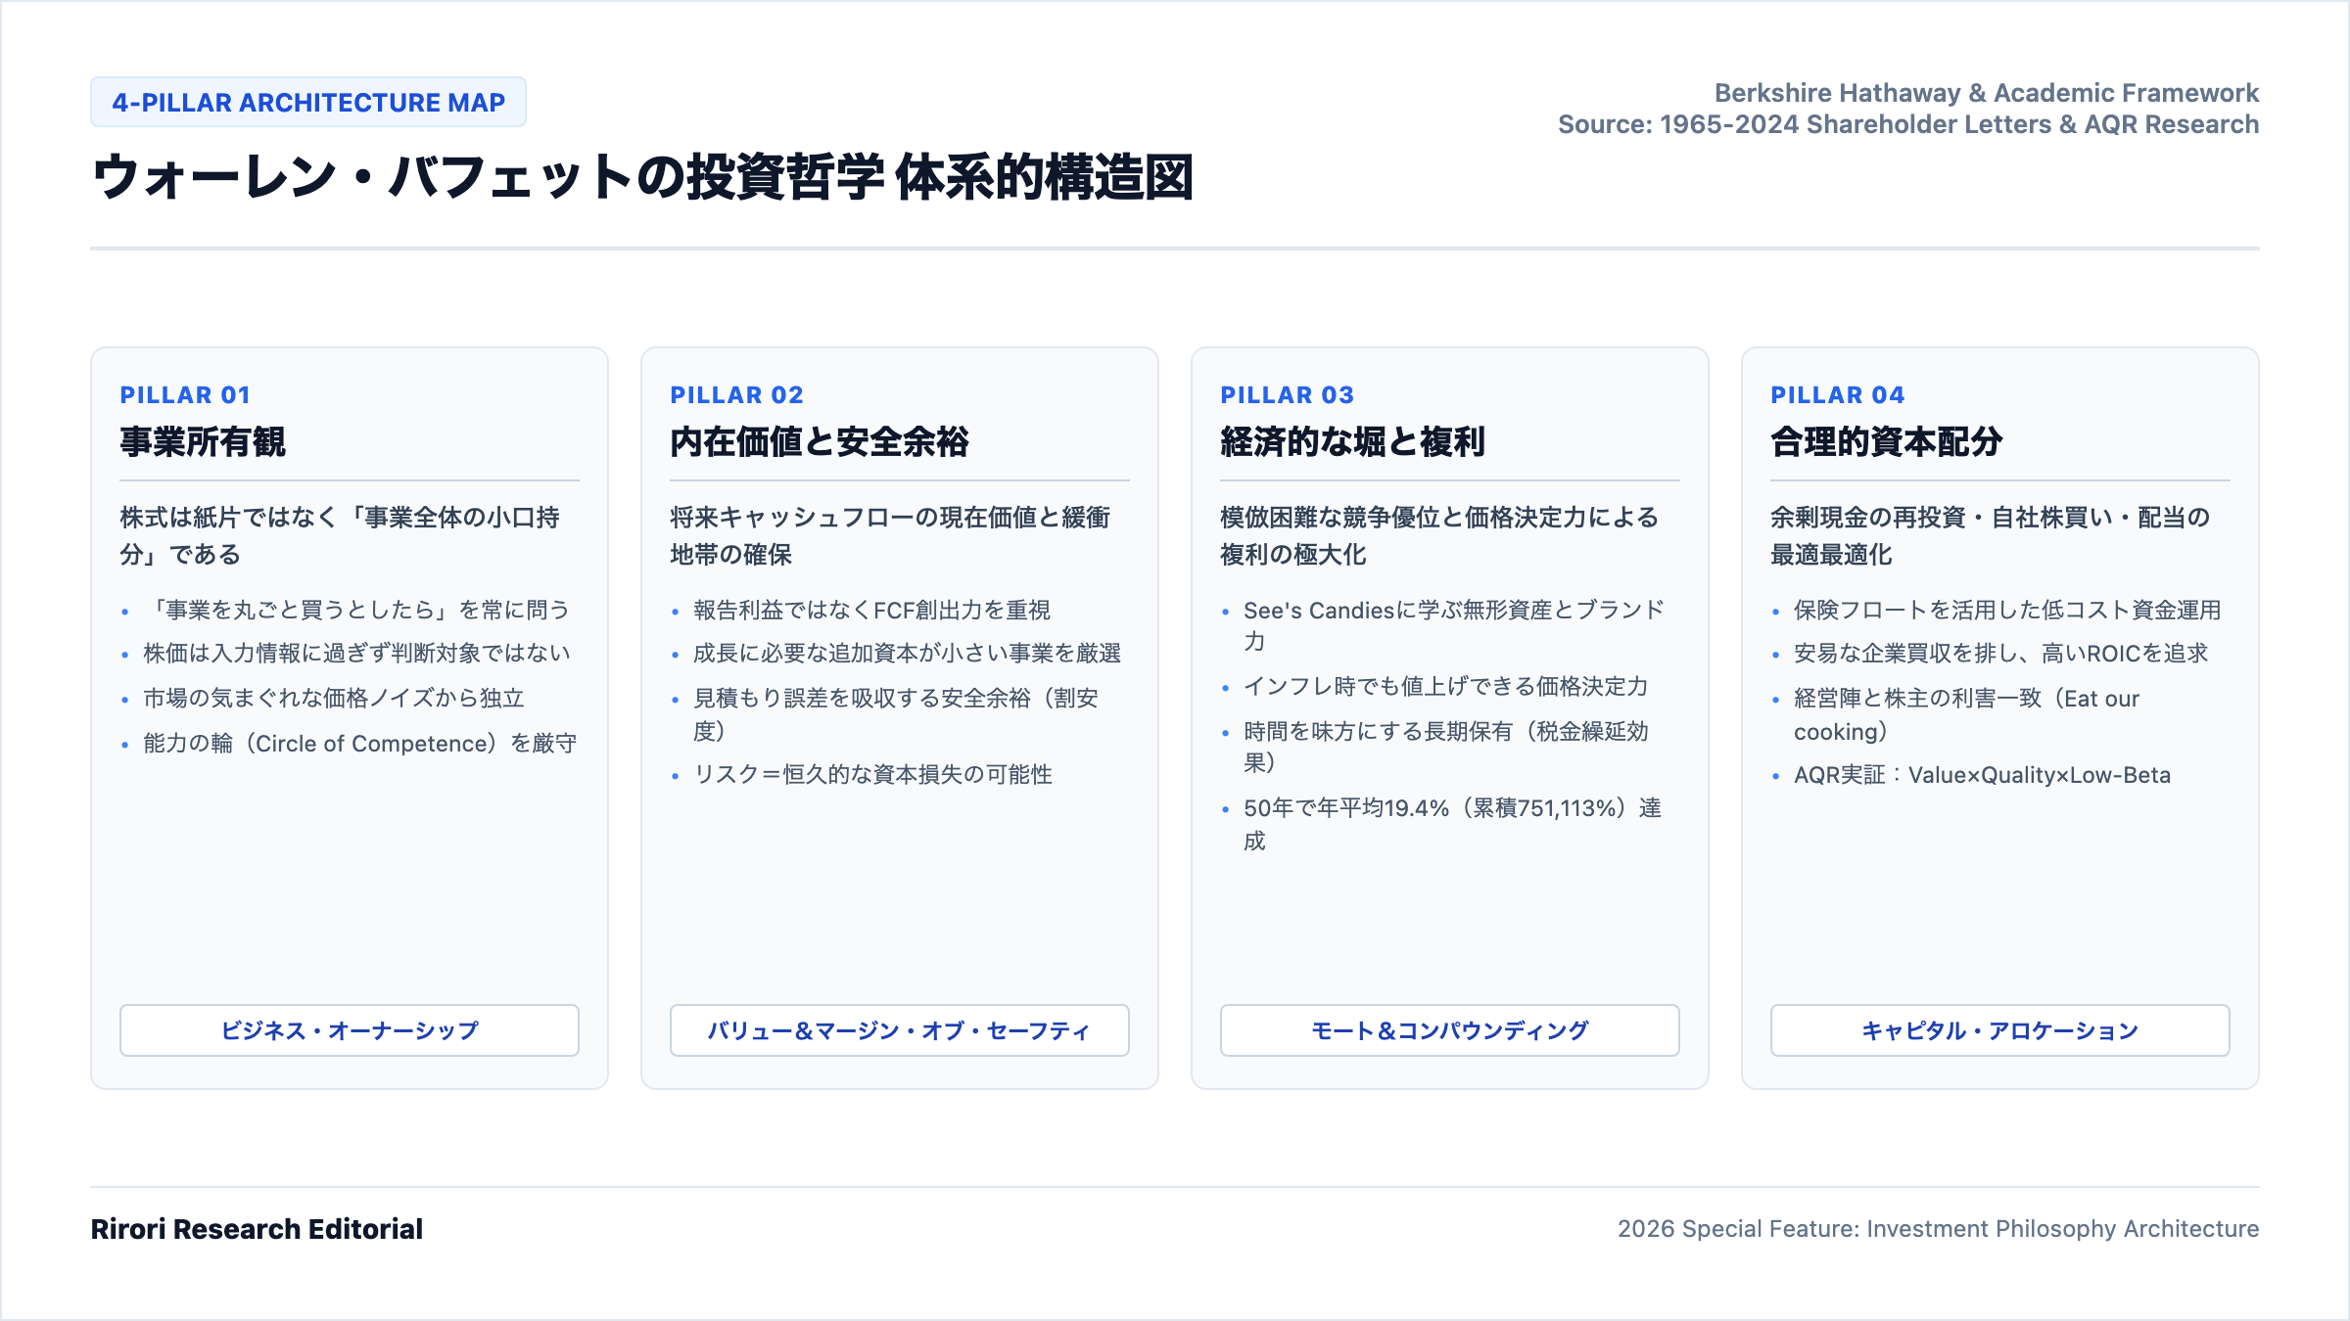Click the 4-PILLAR ARCHITECTURE MAP badge
The image size is (2350, 1321).
308,102
